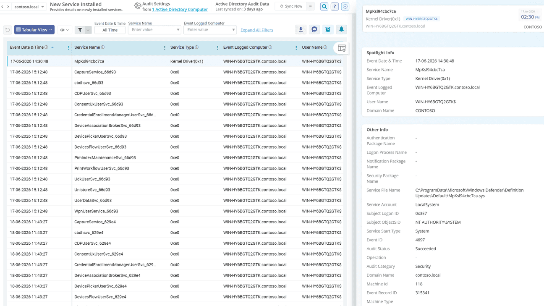Click the schedule report clock icon
The height and width of the screenshot is (306, 544).
coord(328,29)
